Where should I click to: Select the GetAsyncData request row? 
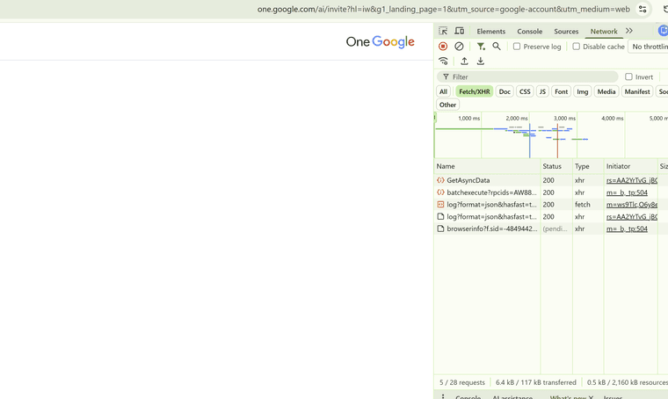[x=468, y=180]
